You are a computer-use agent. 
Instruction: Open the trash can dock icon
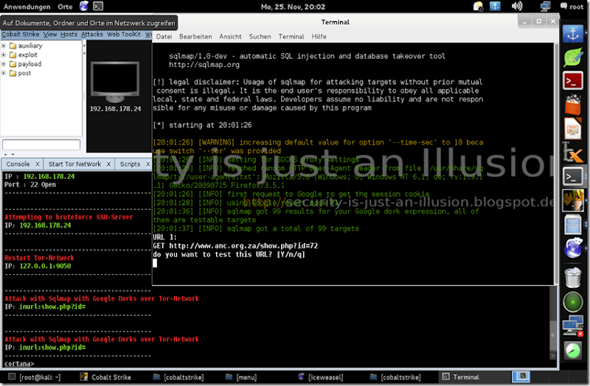573,278
